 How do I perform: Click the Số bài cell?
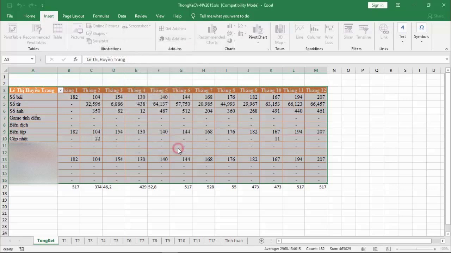coord(33,97)
